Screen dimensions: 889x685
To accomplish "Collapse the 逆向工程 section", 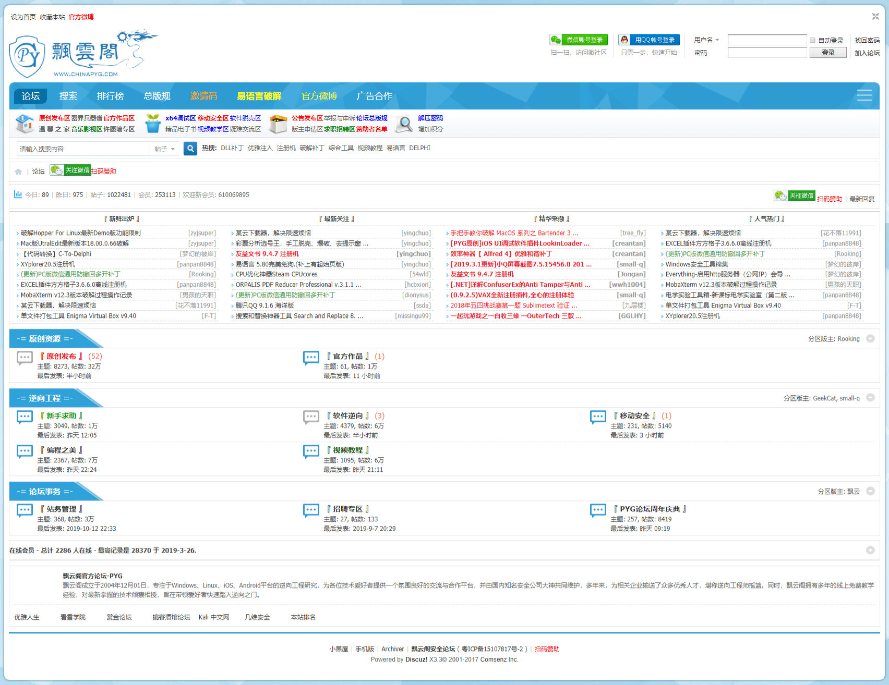I will coord(870,398).
